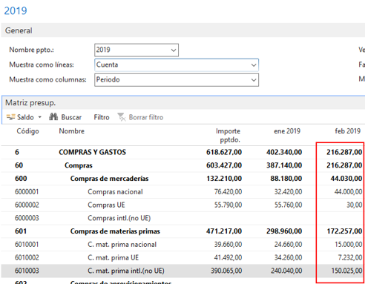Viewport: 365px width, 284px height.
Task: Click ene 2019 value 240.040,00
Action: [x=286, y=271]
